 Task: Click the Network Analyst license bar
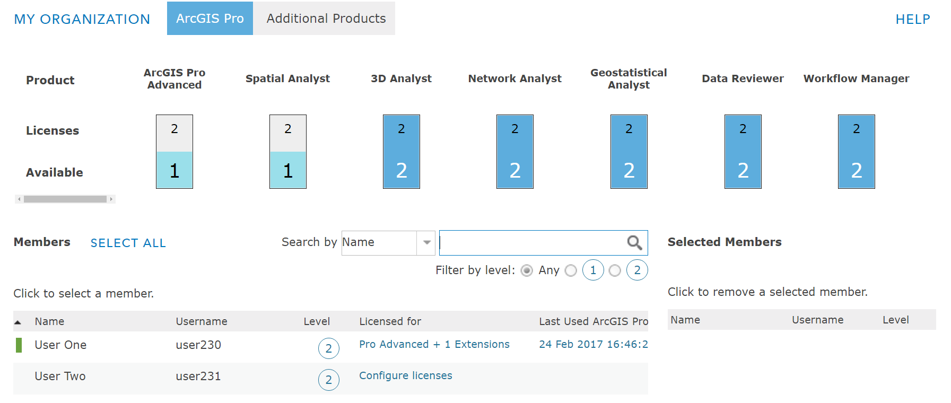[515, 152]
